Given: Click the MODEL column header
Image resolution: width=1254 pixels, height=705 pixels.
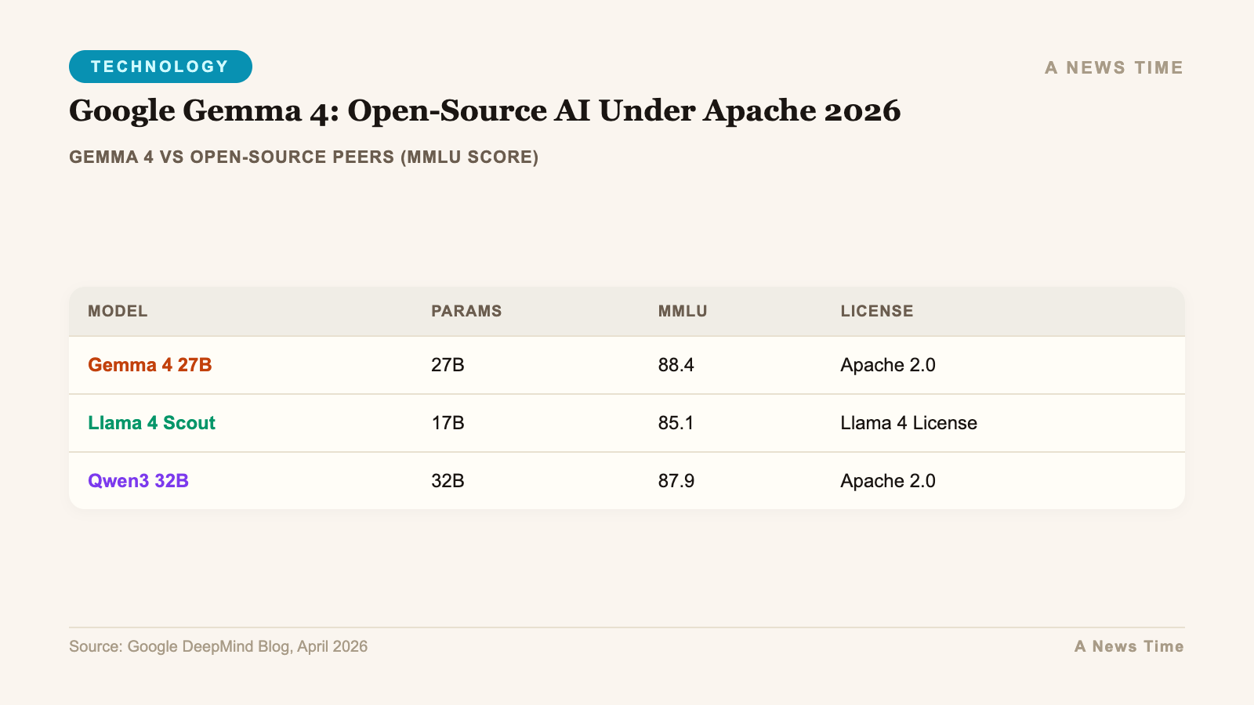Looking at the screenshot, I should coord(118,311).
